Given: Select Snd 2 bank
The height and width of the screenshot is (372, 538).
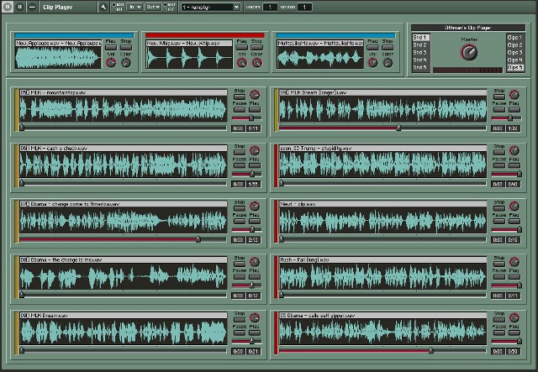Looking at the screenshot, I should pyautogui.click(x=420, y=45).
